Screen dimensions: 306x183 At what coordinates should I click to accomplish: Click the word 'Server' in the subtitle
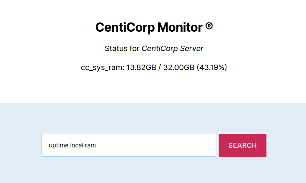[192, 48]
